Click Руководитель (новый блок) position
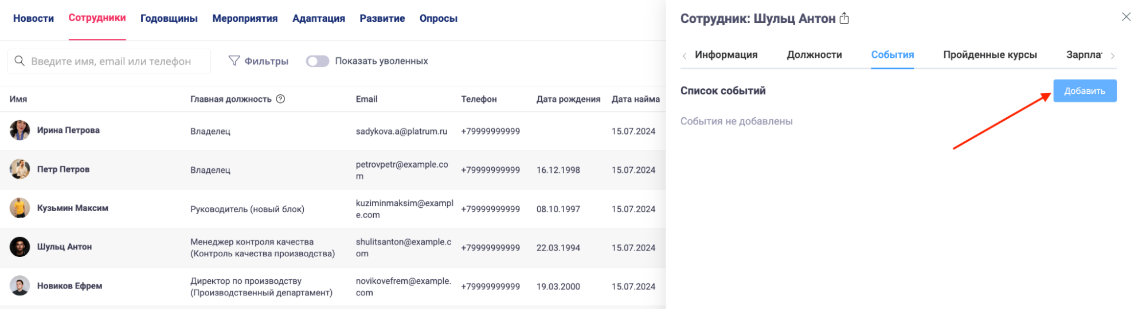Viewport: 1146px width, 309px height. 247,209
